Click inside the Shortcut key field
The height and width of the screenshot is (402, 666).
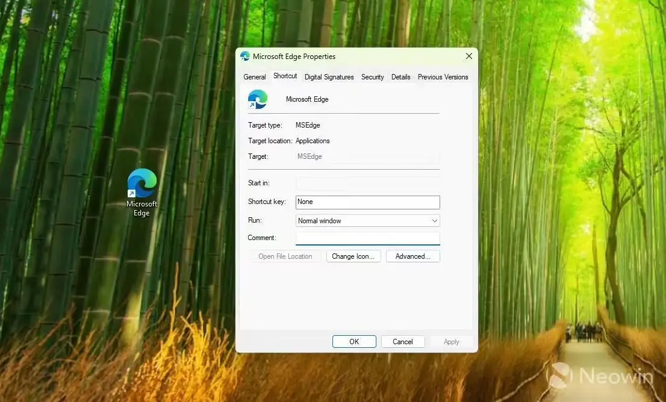pyautogui.click(x=367, y=202)
